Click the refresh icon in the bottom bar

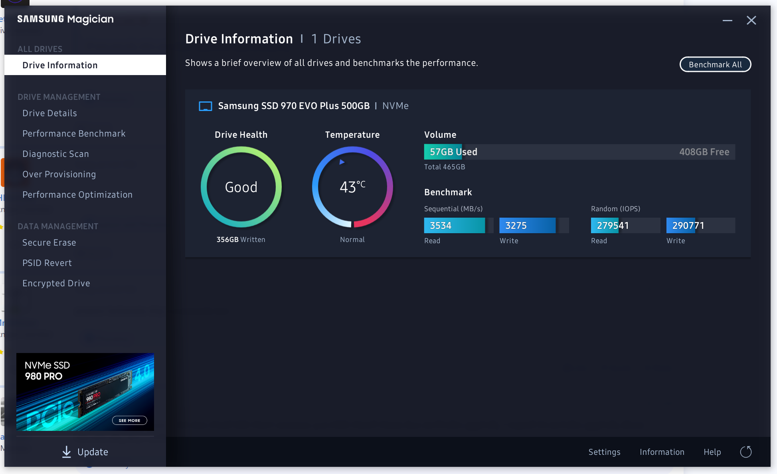(745, 452)
